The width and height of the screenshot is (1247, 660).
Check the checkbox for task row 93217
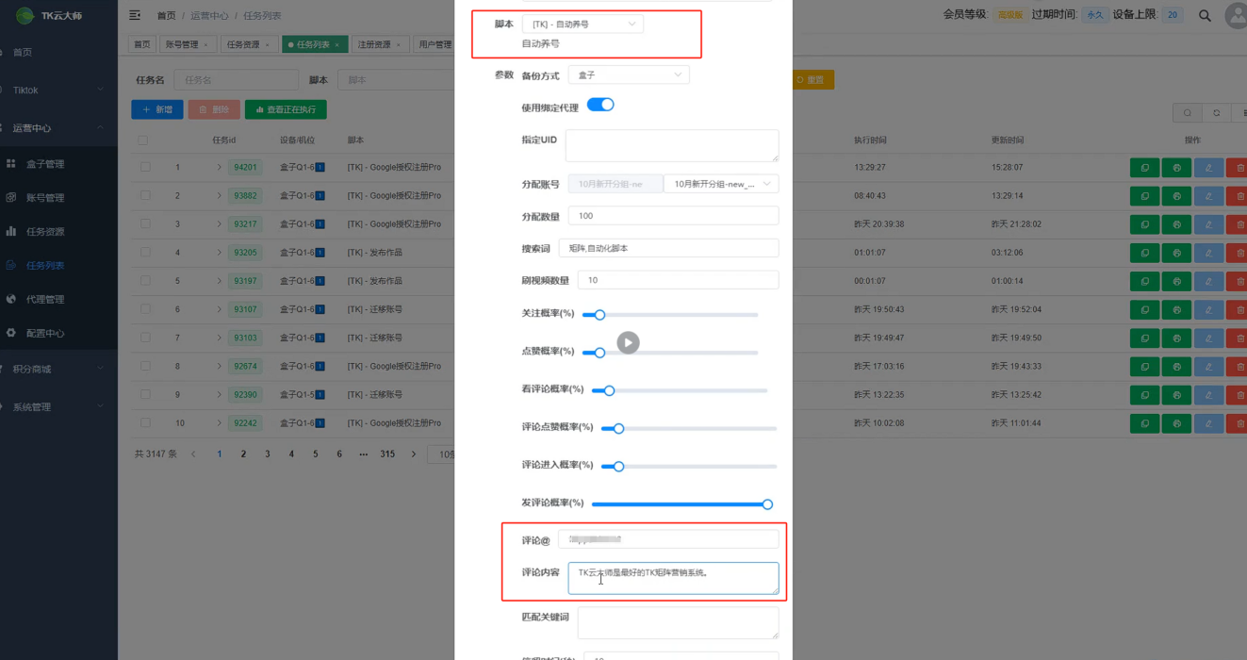143,223
